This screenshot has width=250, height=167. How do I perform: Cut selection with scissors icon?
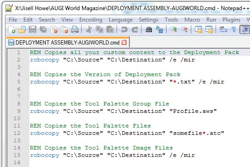click(89, 29)
